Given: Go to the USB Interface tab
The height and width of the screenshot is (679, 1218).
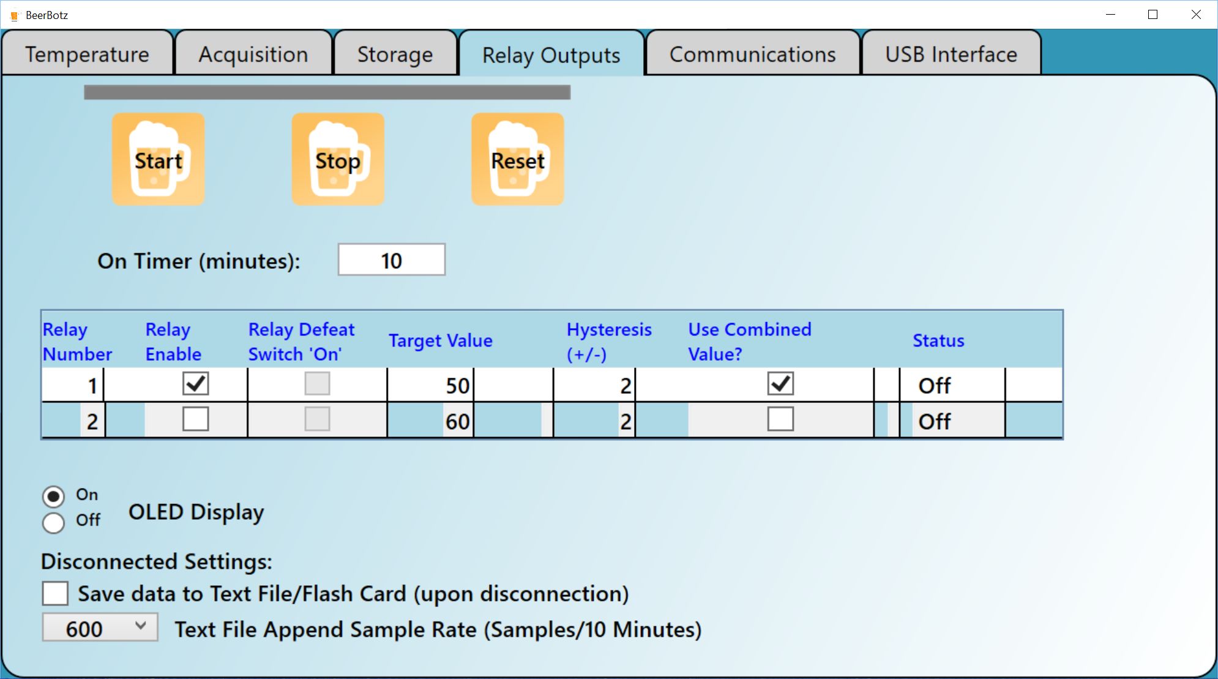Looking at the screenshot, I should click(951, 54).
